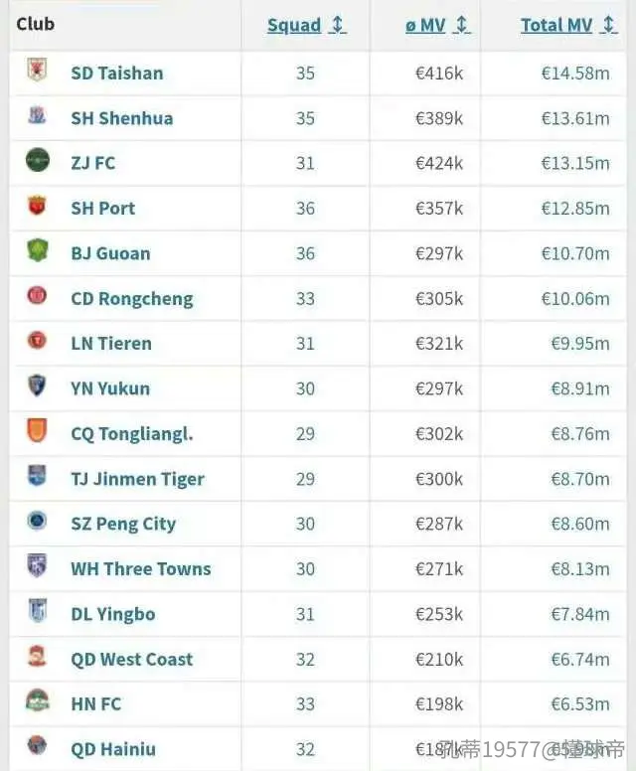Click the BJ Guoan green crest
The height and width of the screenshot is (771, 636).
click(x=38, y=250)
